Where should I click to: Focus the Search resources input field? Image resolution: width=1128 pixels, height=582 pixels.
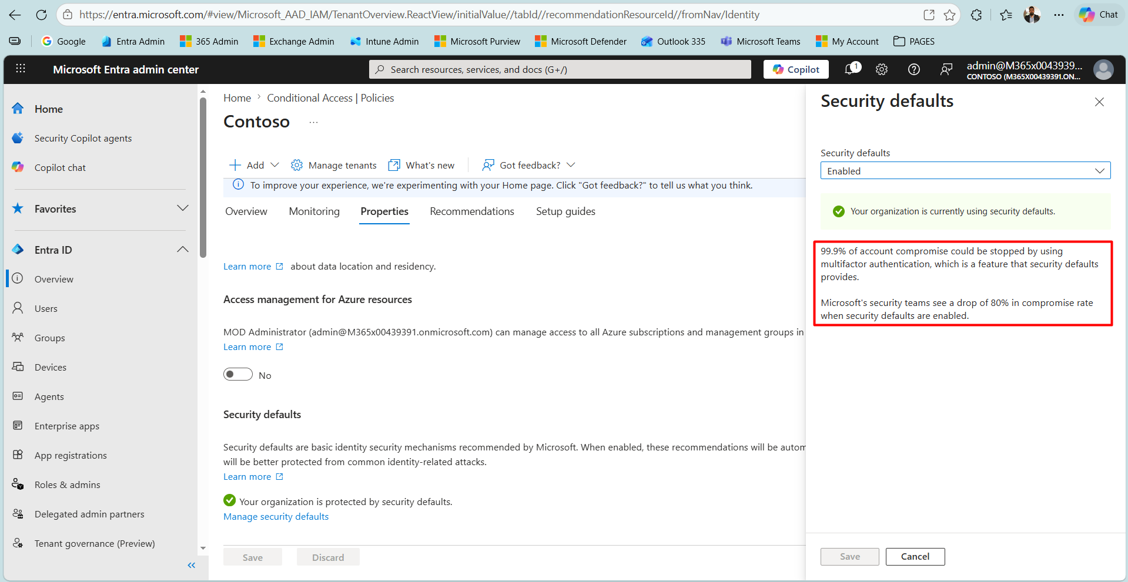click(x=560, y=69)
